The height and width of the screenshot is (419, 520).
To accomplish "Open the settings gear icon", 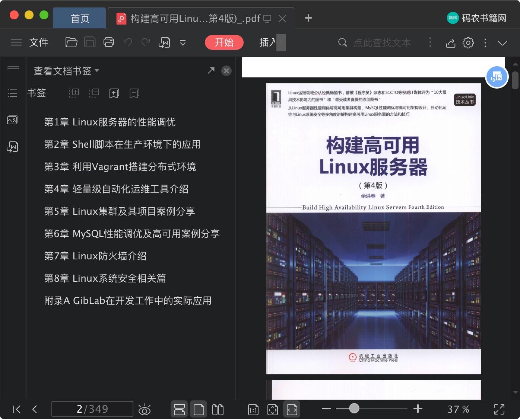I will click(x=468, y=43).
